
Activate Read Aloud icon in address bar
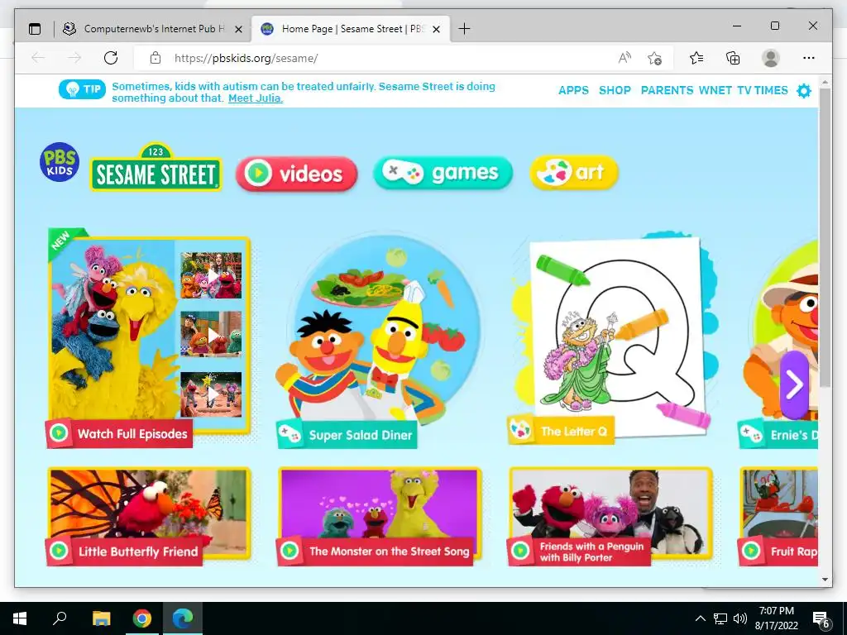624,58
